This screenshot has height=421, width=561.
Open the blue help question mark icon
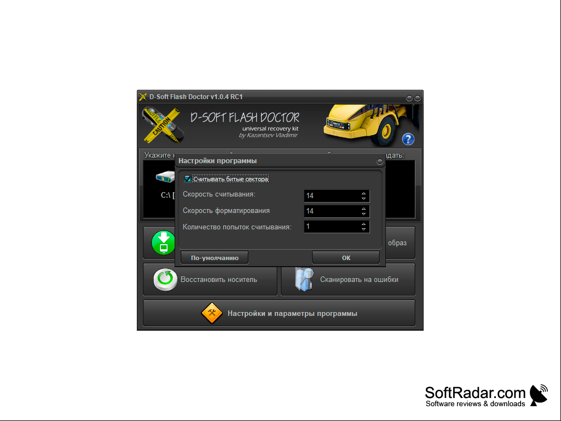click(x=408, y=139)
